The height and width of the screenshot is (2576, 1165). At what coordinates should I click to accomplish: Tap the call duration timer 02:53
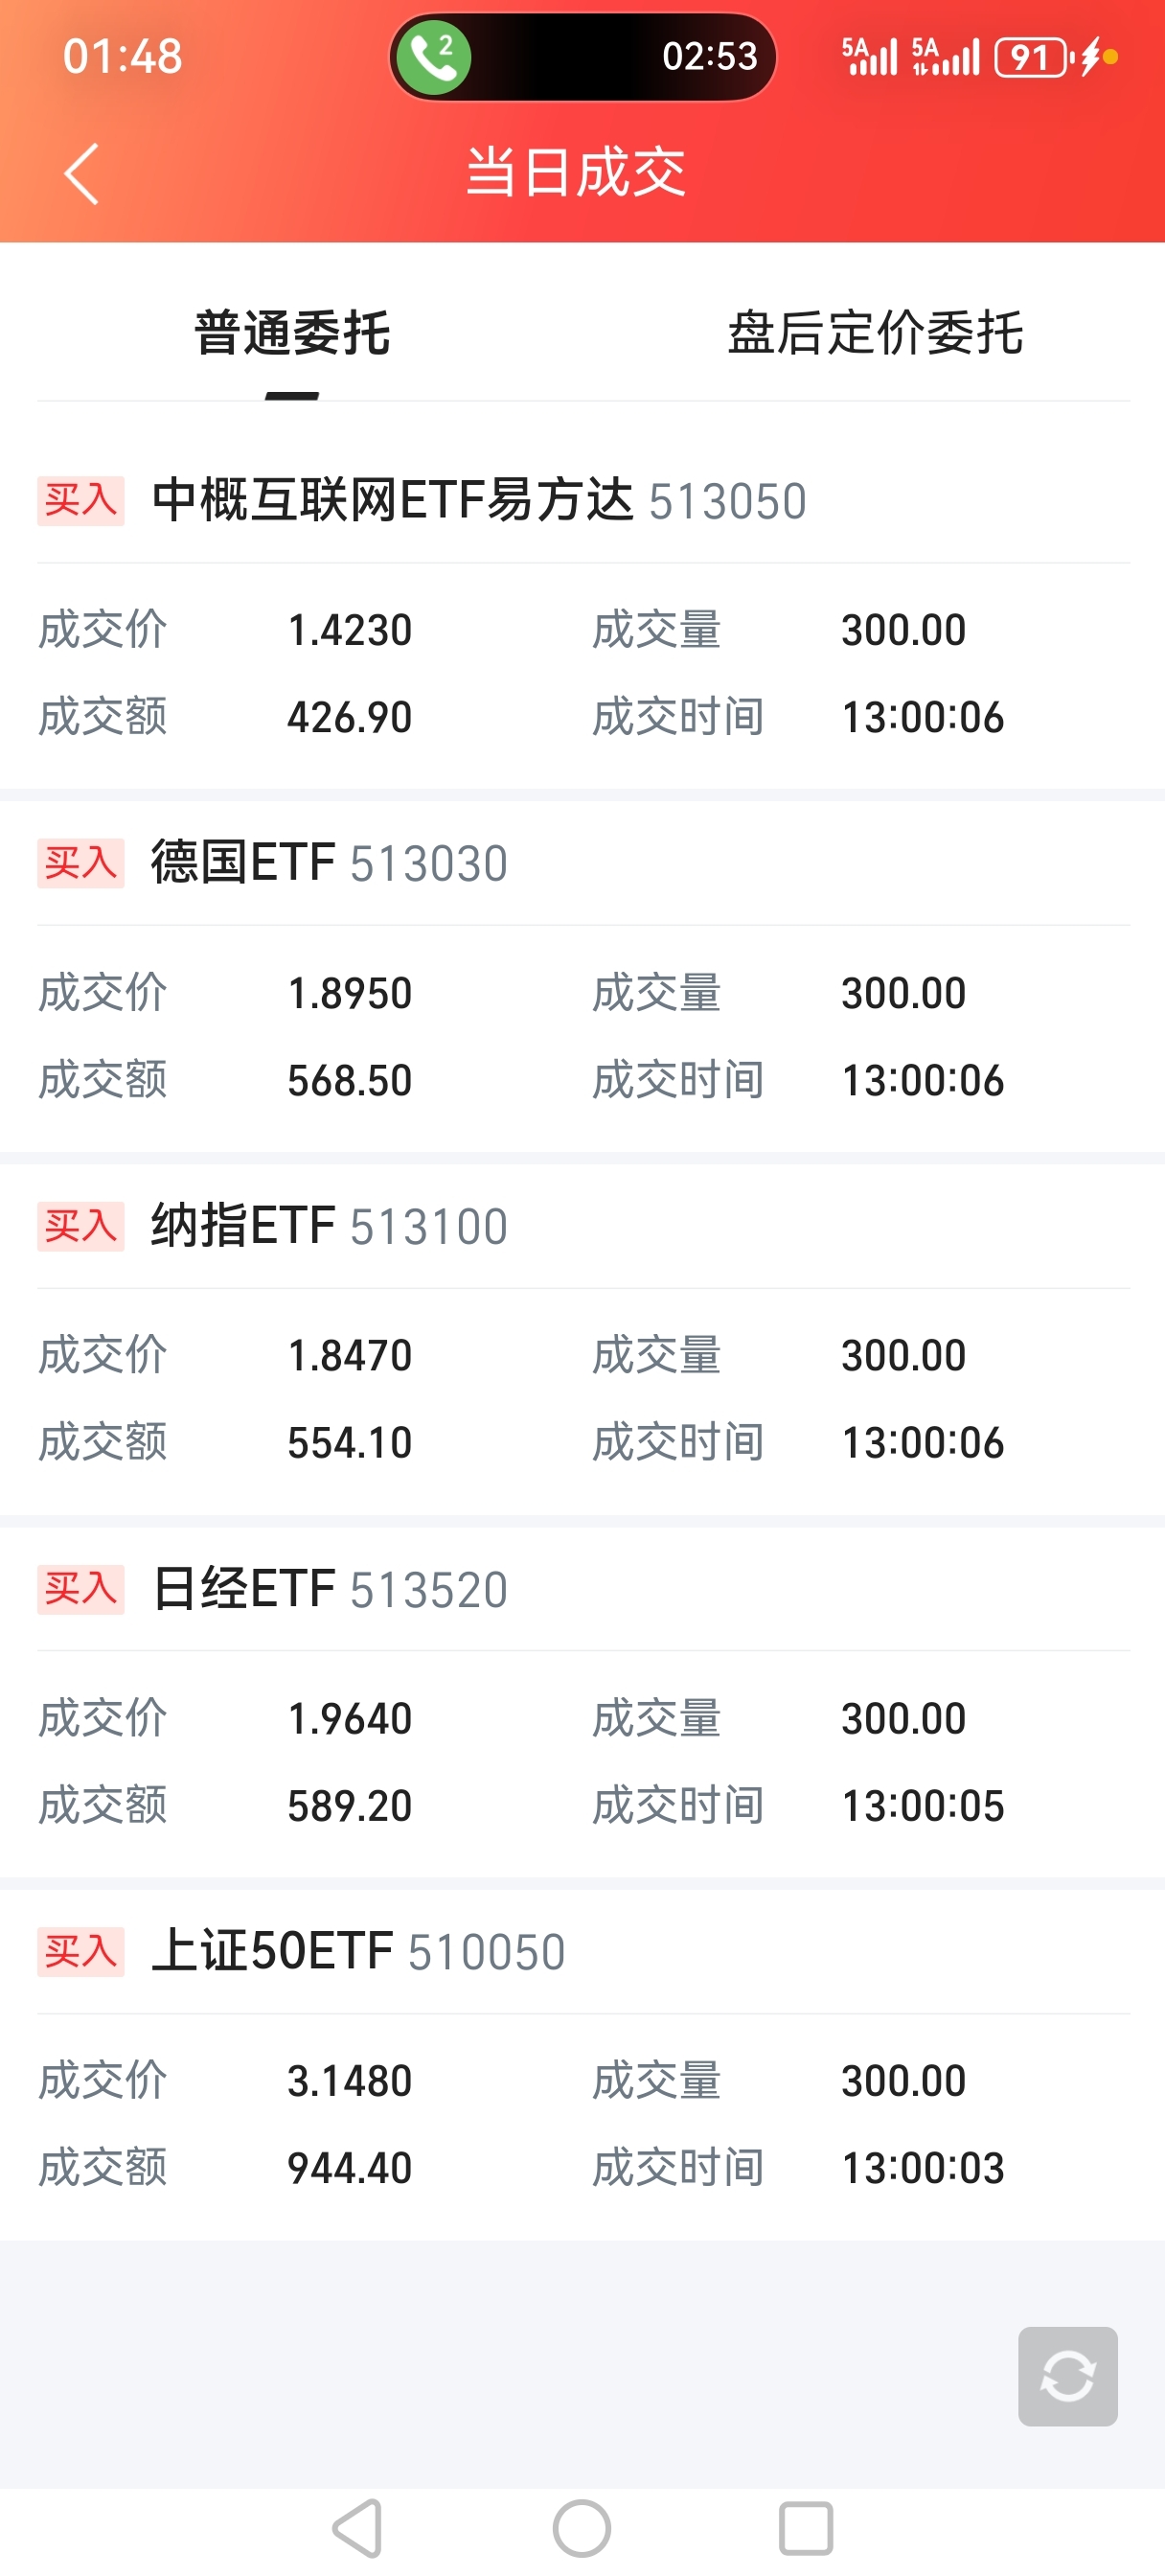[709, 57]
